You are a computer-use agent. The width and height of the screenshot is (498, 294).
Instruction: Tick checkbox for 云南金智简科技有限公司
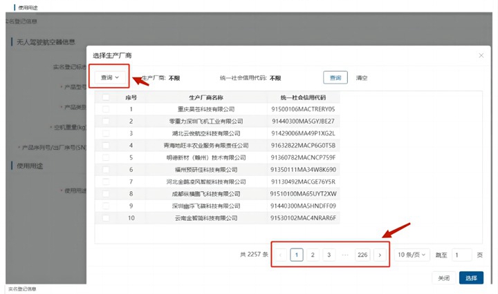coord(106,217)
